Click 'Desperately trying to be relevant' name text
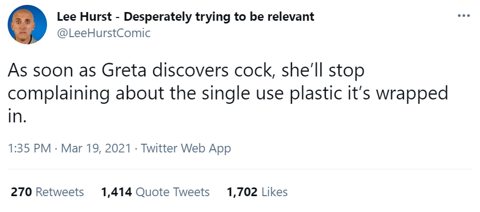The height and width of the screenshot is (212, 480). [x=219, y=17]
